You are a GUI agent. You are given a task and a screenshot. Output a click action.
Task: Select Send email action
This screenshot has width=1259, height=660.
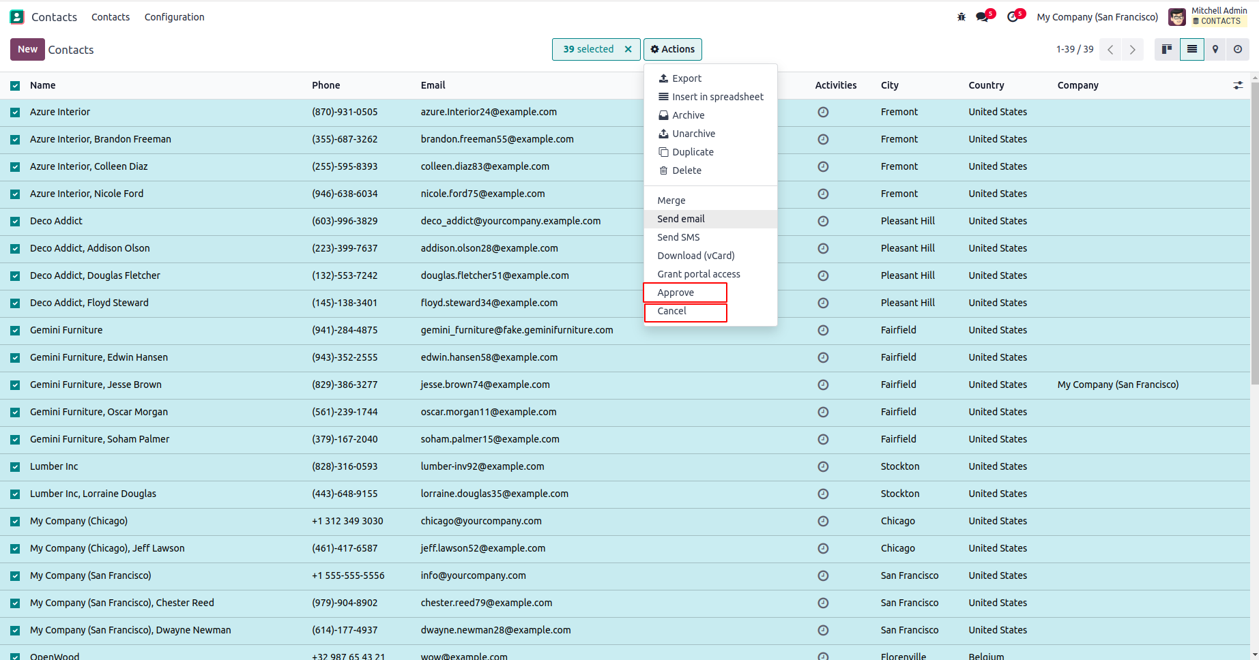pos(710,219)
